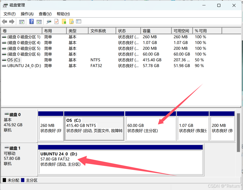Click the magnifier search toolbar icon
The width and height of the screenshot is (243, 190).
pos(71,22)
